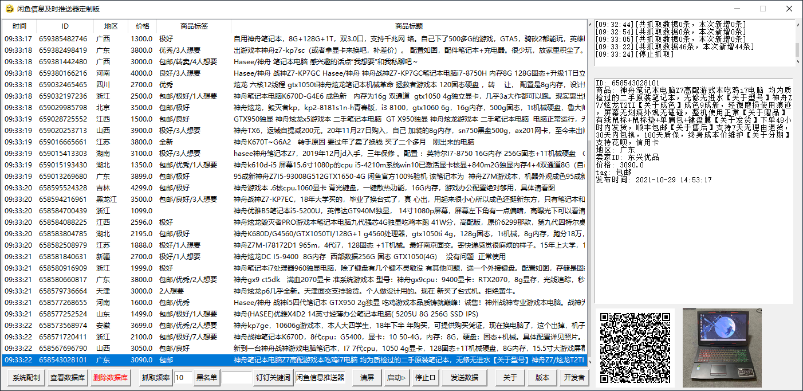
Task: Click the 版本 version button
Action: point(542,378)
